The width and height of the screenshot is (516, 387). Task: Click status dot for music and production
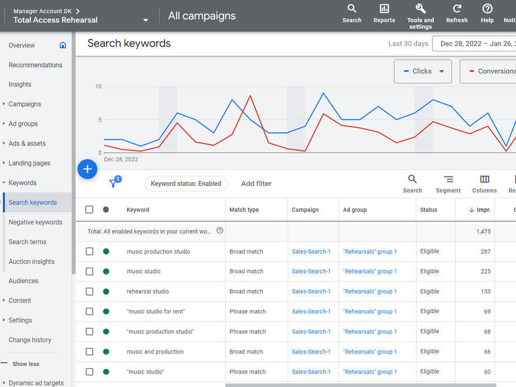[x=106, y=351]
